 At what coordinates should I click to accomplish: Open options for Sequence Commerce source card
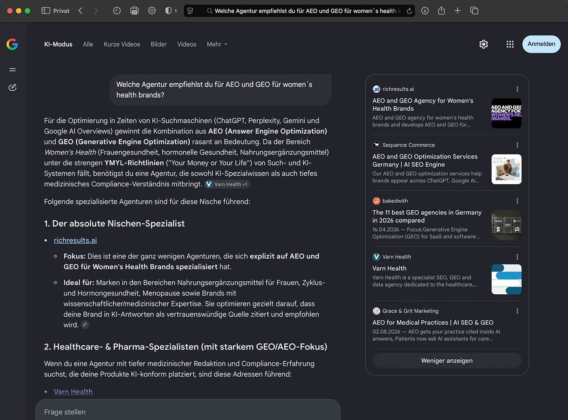coord(517,145)
